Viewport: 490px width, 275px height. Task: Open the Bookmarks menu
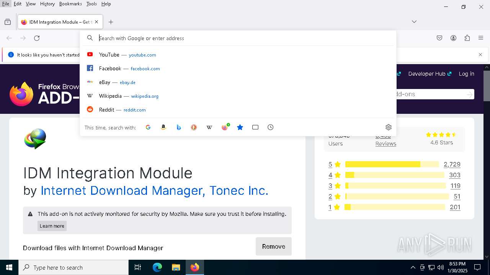pos(70,4)
